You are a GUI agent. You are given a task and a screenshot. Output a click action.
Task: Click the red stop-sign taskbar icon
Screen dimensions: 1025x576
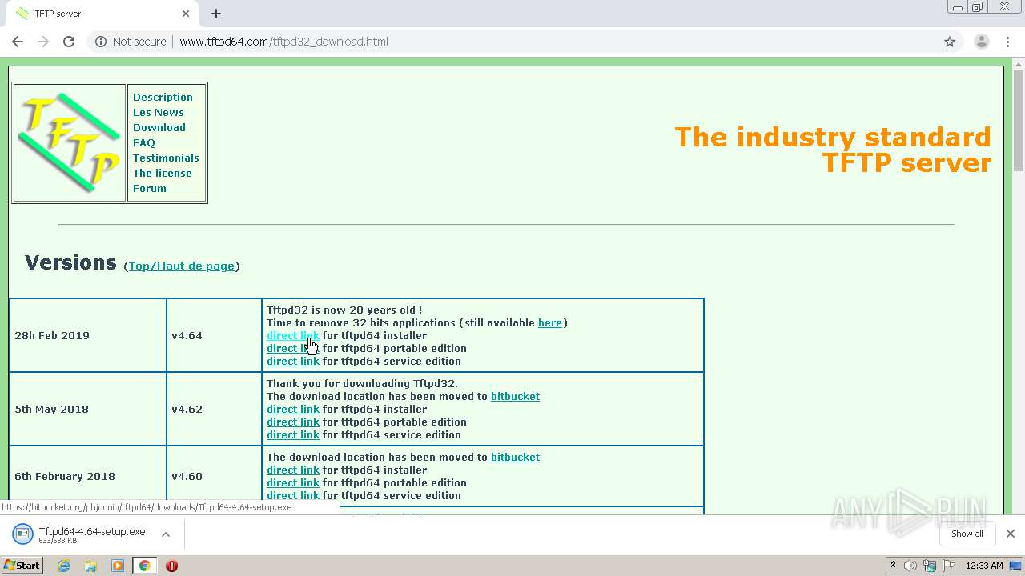tap(171, 566)
